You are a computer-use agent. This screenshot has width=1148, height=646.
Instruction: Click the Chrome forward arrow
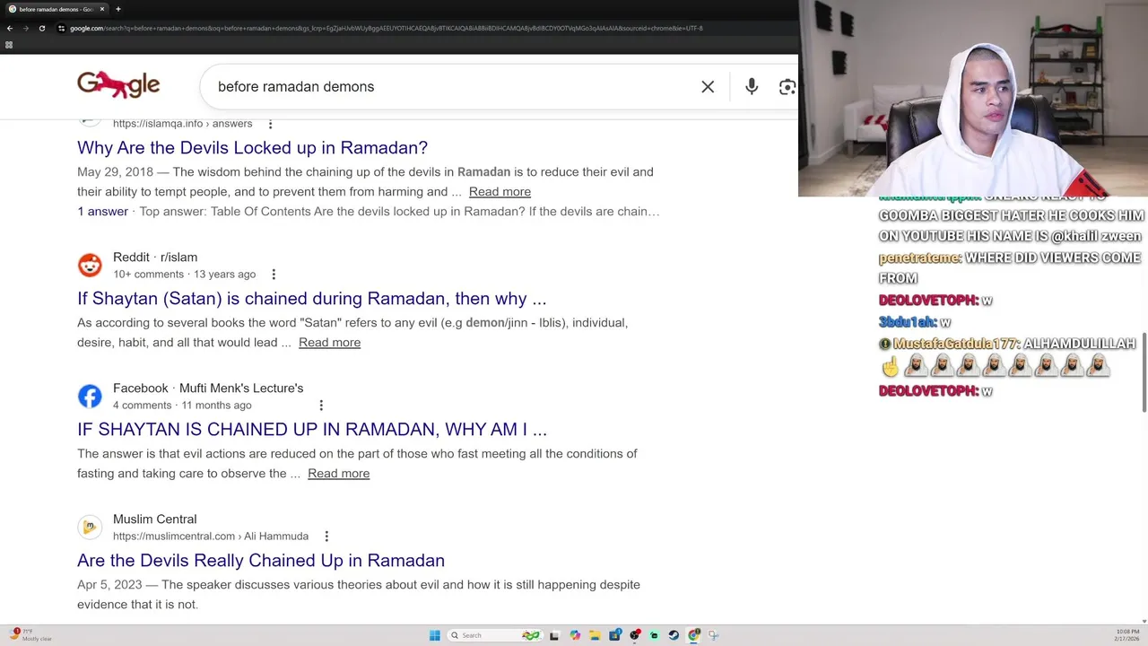point(25,28)
